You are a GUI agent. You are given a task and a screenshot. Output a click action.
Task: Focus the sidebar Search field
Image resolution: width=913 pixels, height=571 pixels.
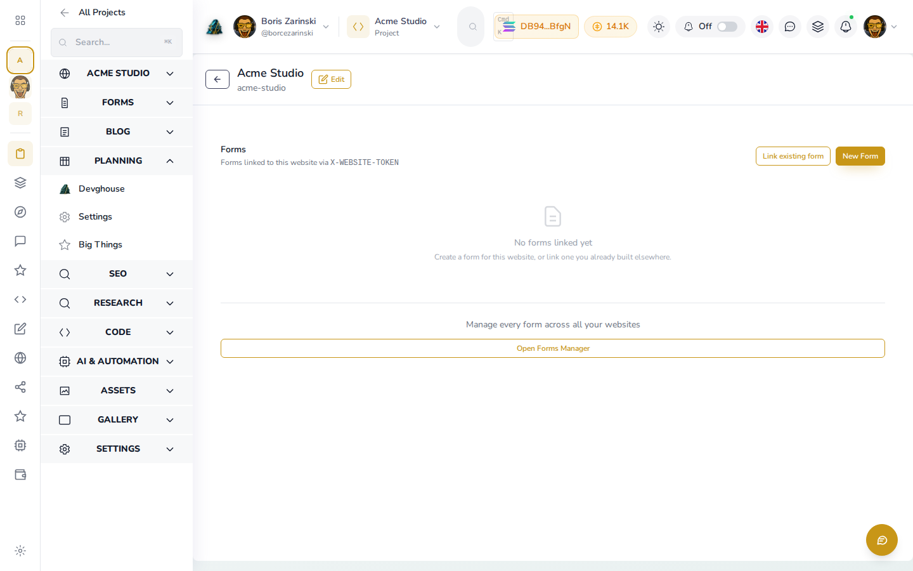pos(117,43)
